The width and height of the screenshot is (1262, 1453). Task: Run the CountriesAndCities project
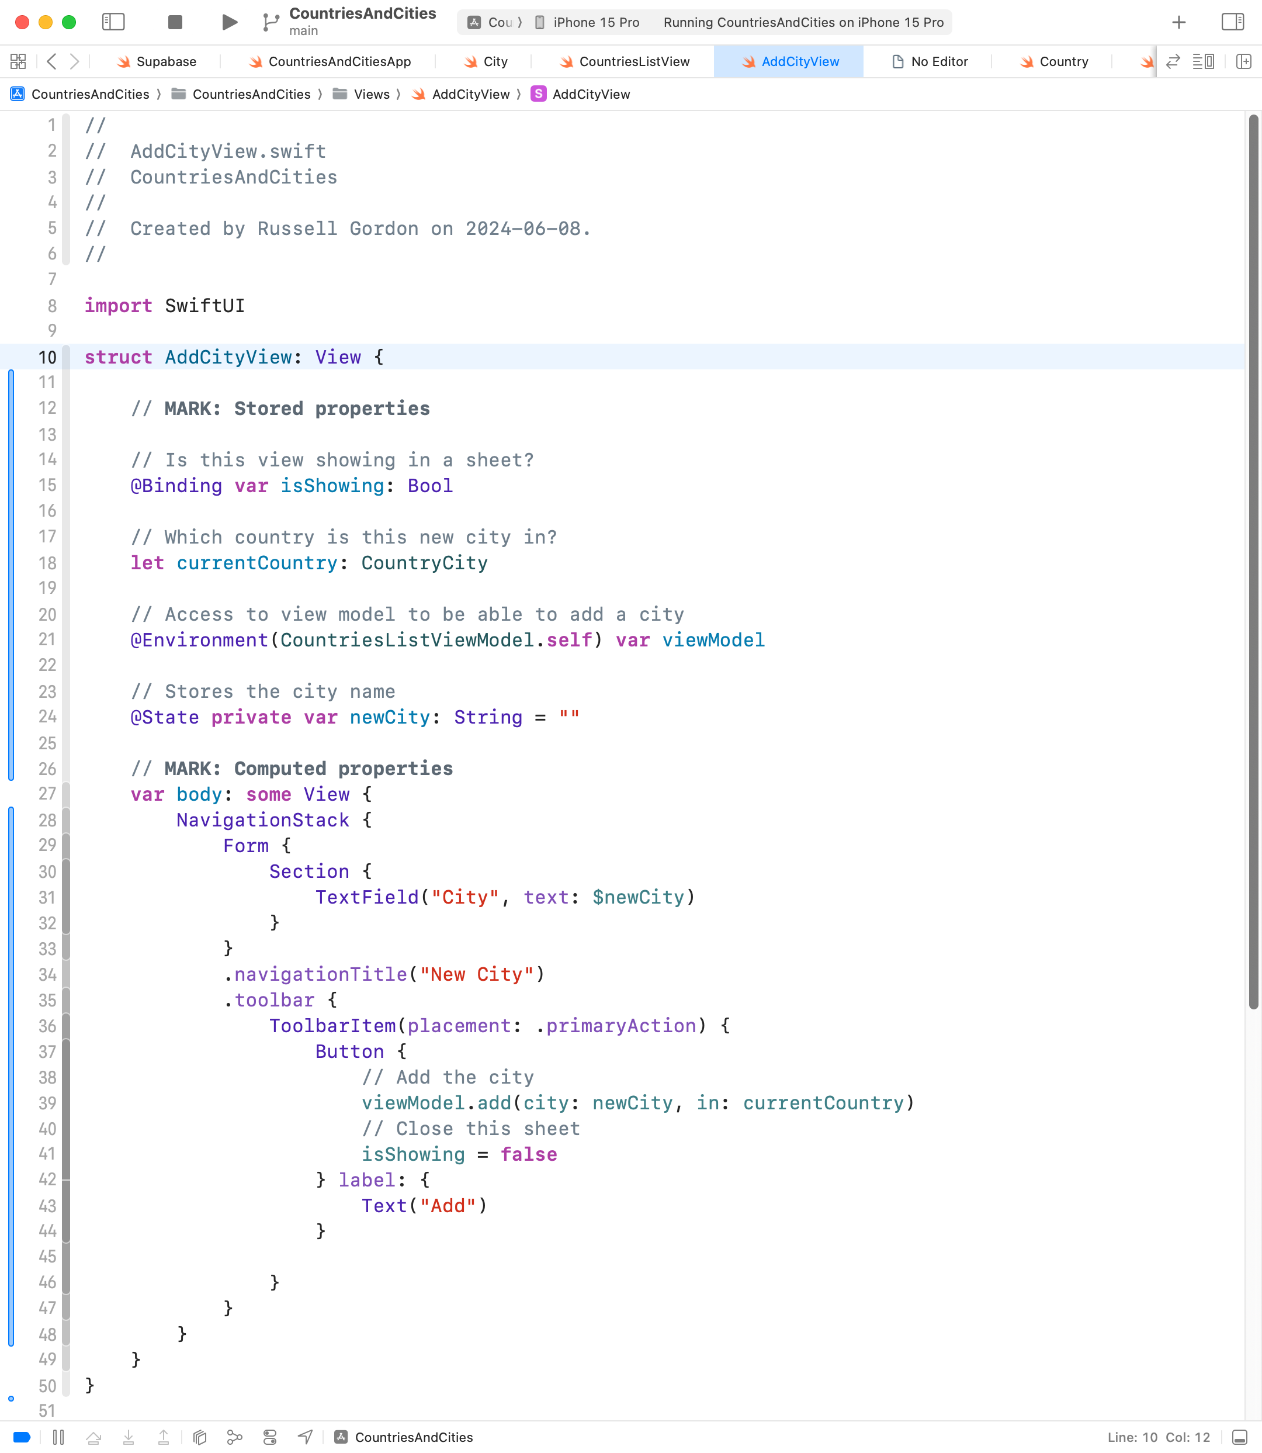point(229,22)
